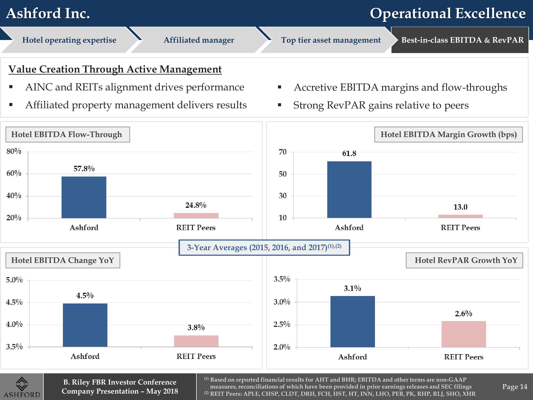Click the 3.8% data label
Viewport: 533px width, 400px height.
point(196,327)
